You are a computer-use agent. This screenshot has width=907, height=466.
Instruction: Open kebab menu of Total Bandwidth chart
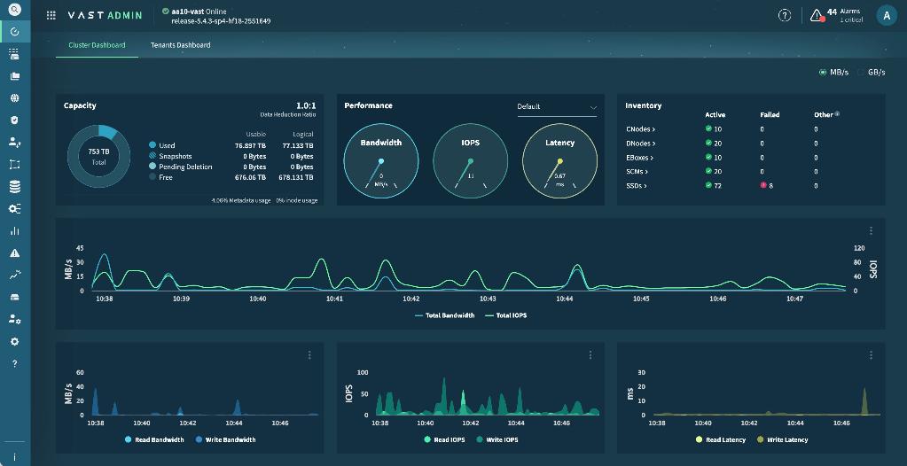tap(871, 230)
